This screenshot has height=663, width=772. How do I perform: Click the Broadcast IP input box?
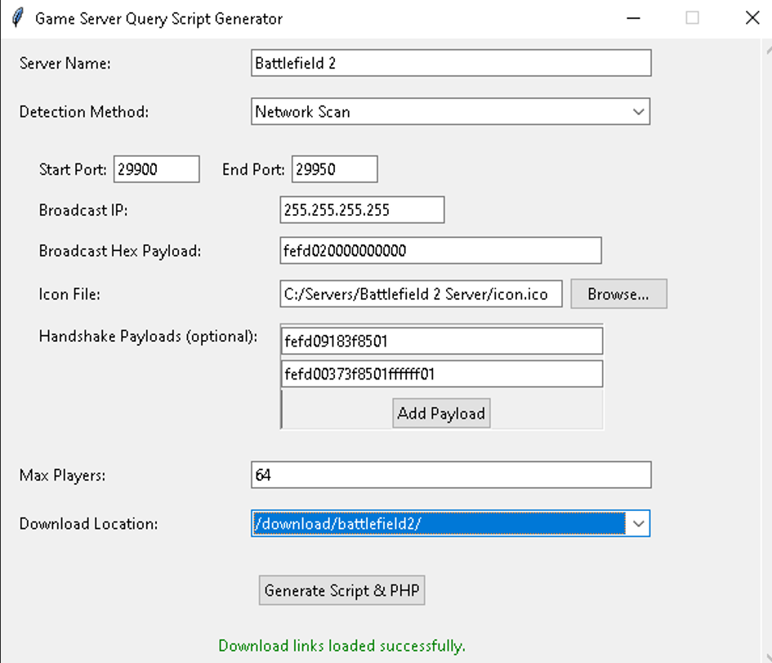(x=361, y=210)
